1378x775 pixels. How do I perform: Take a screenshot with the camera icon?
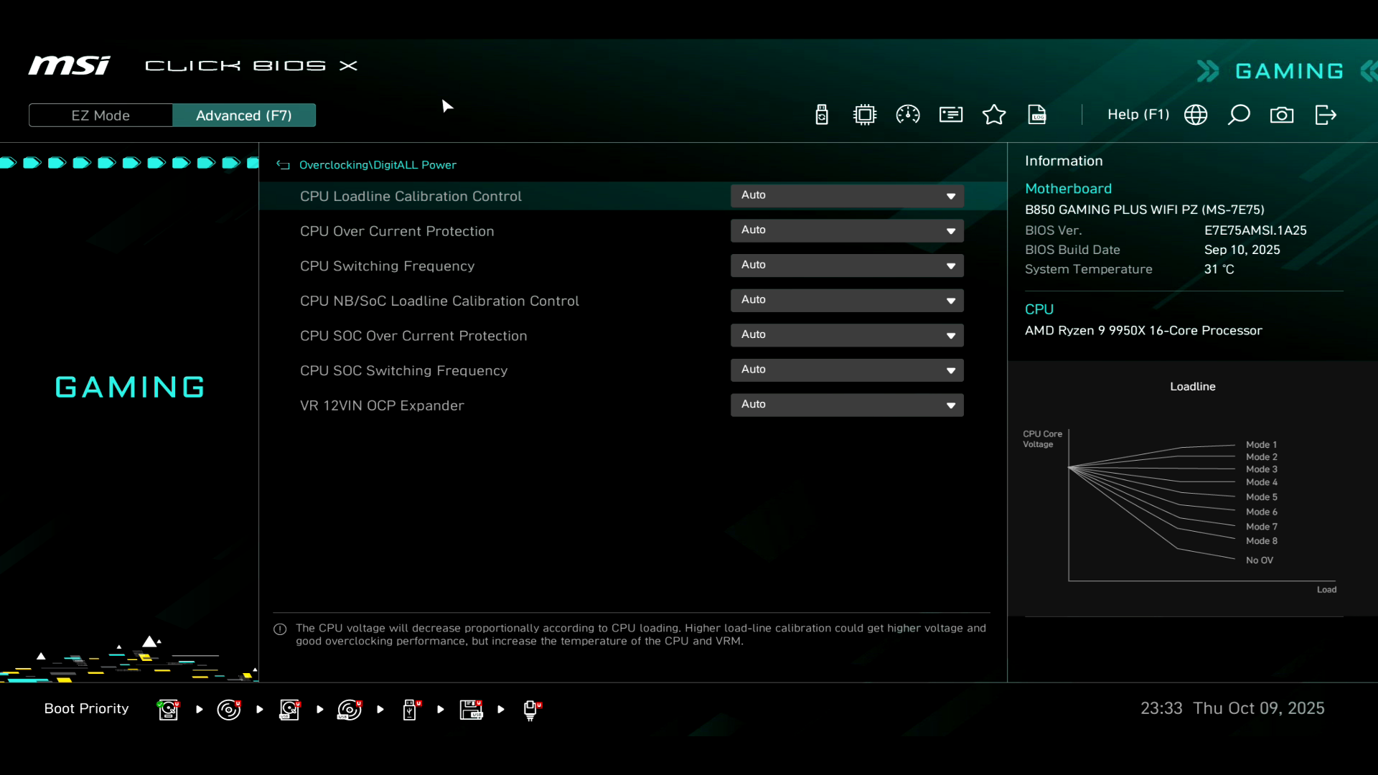[x=1282, y=115]
